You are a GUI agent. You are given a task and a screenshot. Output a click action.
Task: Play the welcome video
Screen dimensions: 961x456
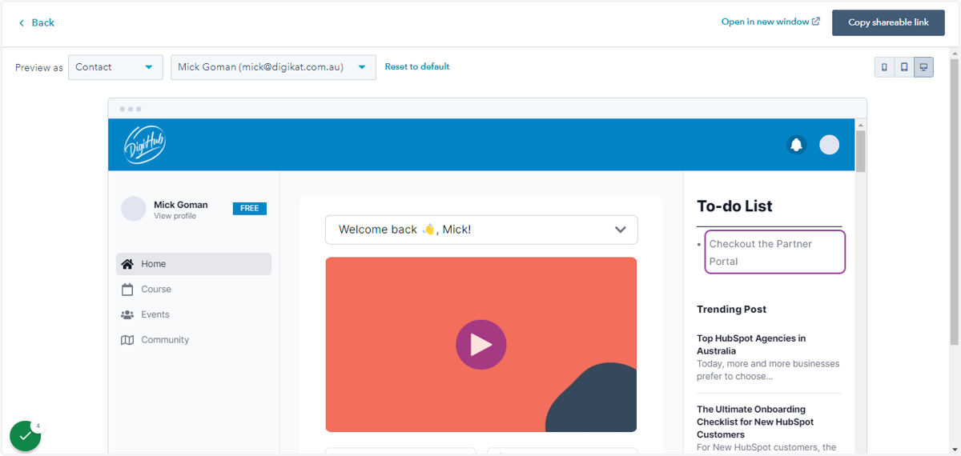pyautogui.click(x=481, y=345)
